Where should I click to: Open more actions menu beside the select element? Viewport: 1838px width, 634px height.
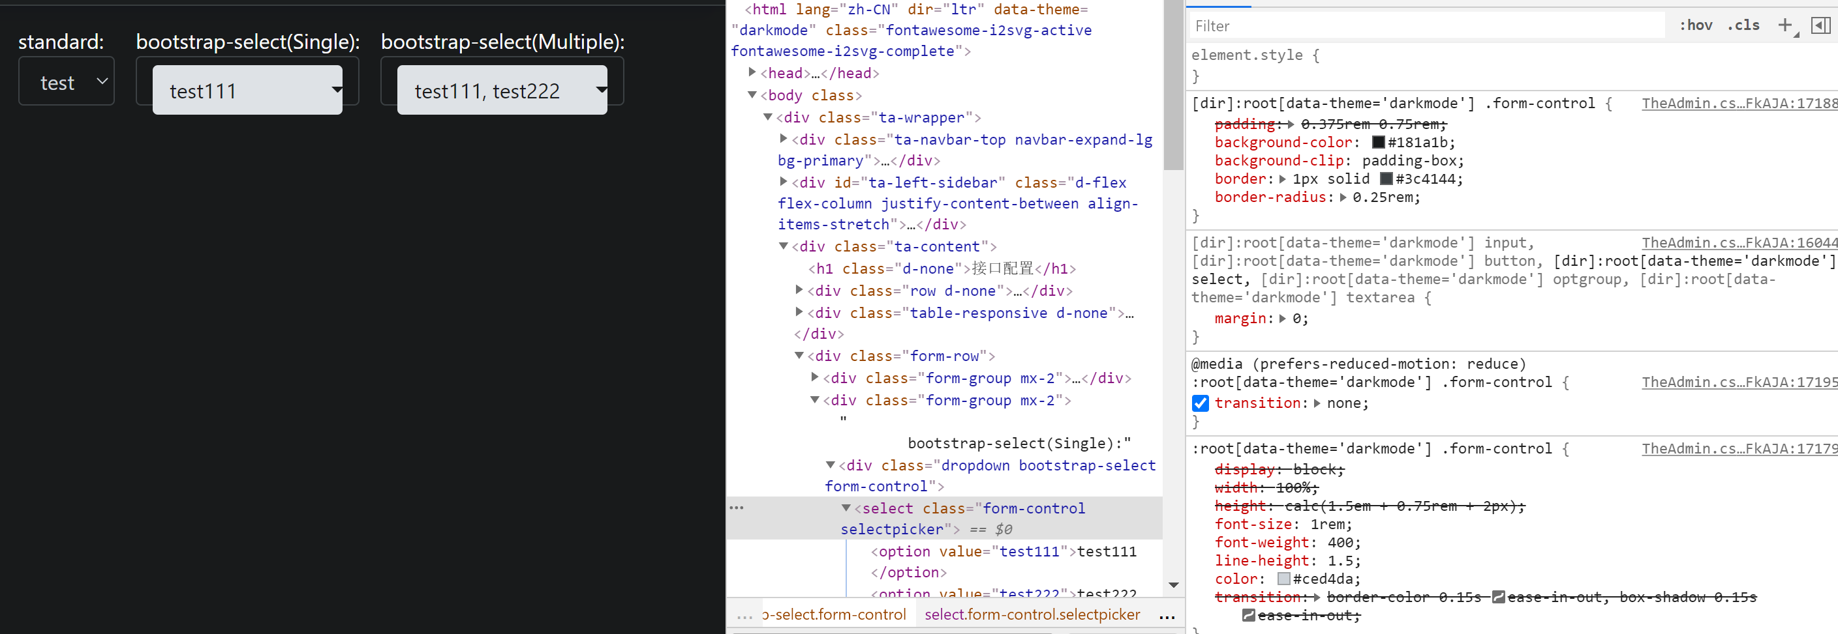(x=737, y=507)
